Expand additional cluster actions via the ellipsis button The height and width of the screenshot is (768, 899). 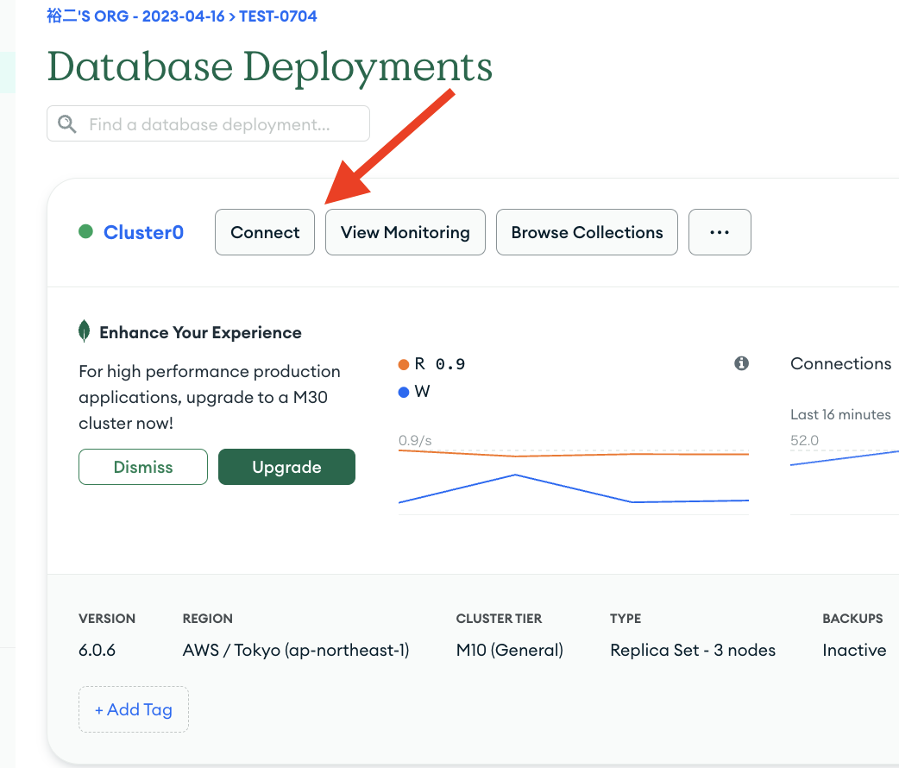[x=720, y=231]
